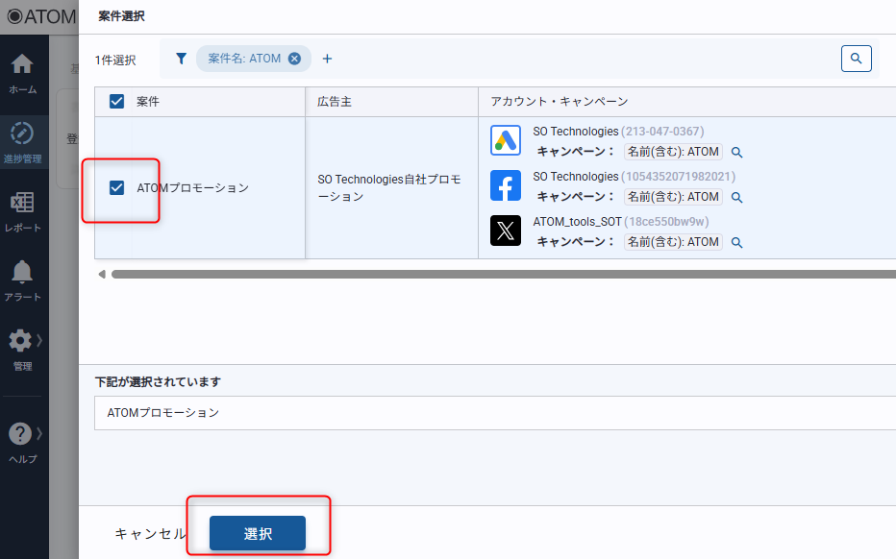
Task: Open campaign search for ATOM_tools_SOT row
Action: [737, 242]
